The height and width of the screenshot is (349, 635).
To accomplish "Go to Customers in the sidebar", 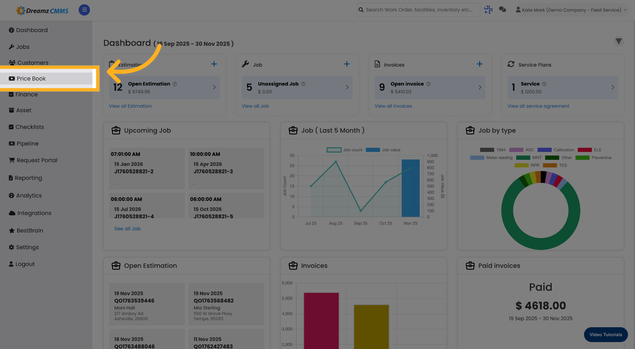I will tap(28, 63).
